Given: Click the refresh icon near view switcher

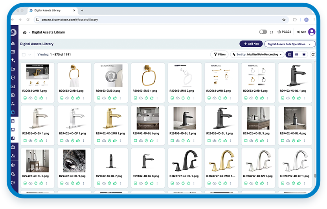Looking at the screenshot, I should [x=313, y=54].
